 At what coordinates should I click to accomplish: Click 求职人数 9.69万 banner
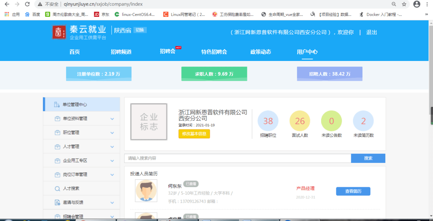214,74
